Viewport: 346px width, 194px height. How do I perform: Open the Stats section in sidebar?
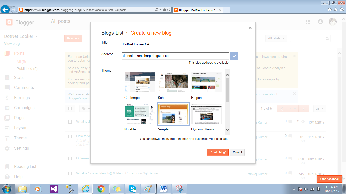[19, 77]
